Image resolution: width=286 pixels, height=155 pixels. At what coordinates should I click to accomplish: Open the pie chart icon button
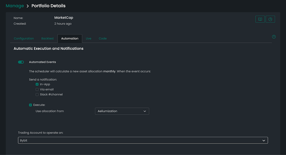pos(270,19)
